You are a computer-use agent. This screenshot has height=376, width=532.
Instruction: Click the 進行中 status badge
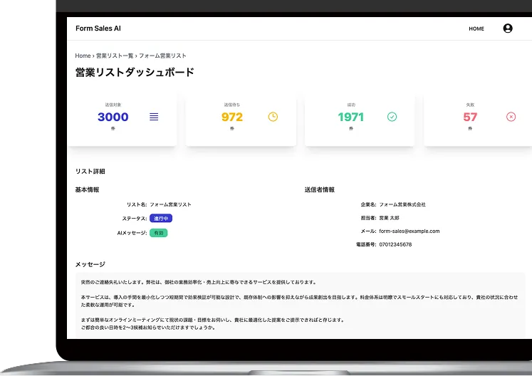pos(161,219)
